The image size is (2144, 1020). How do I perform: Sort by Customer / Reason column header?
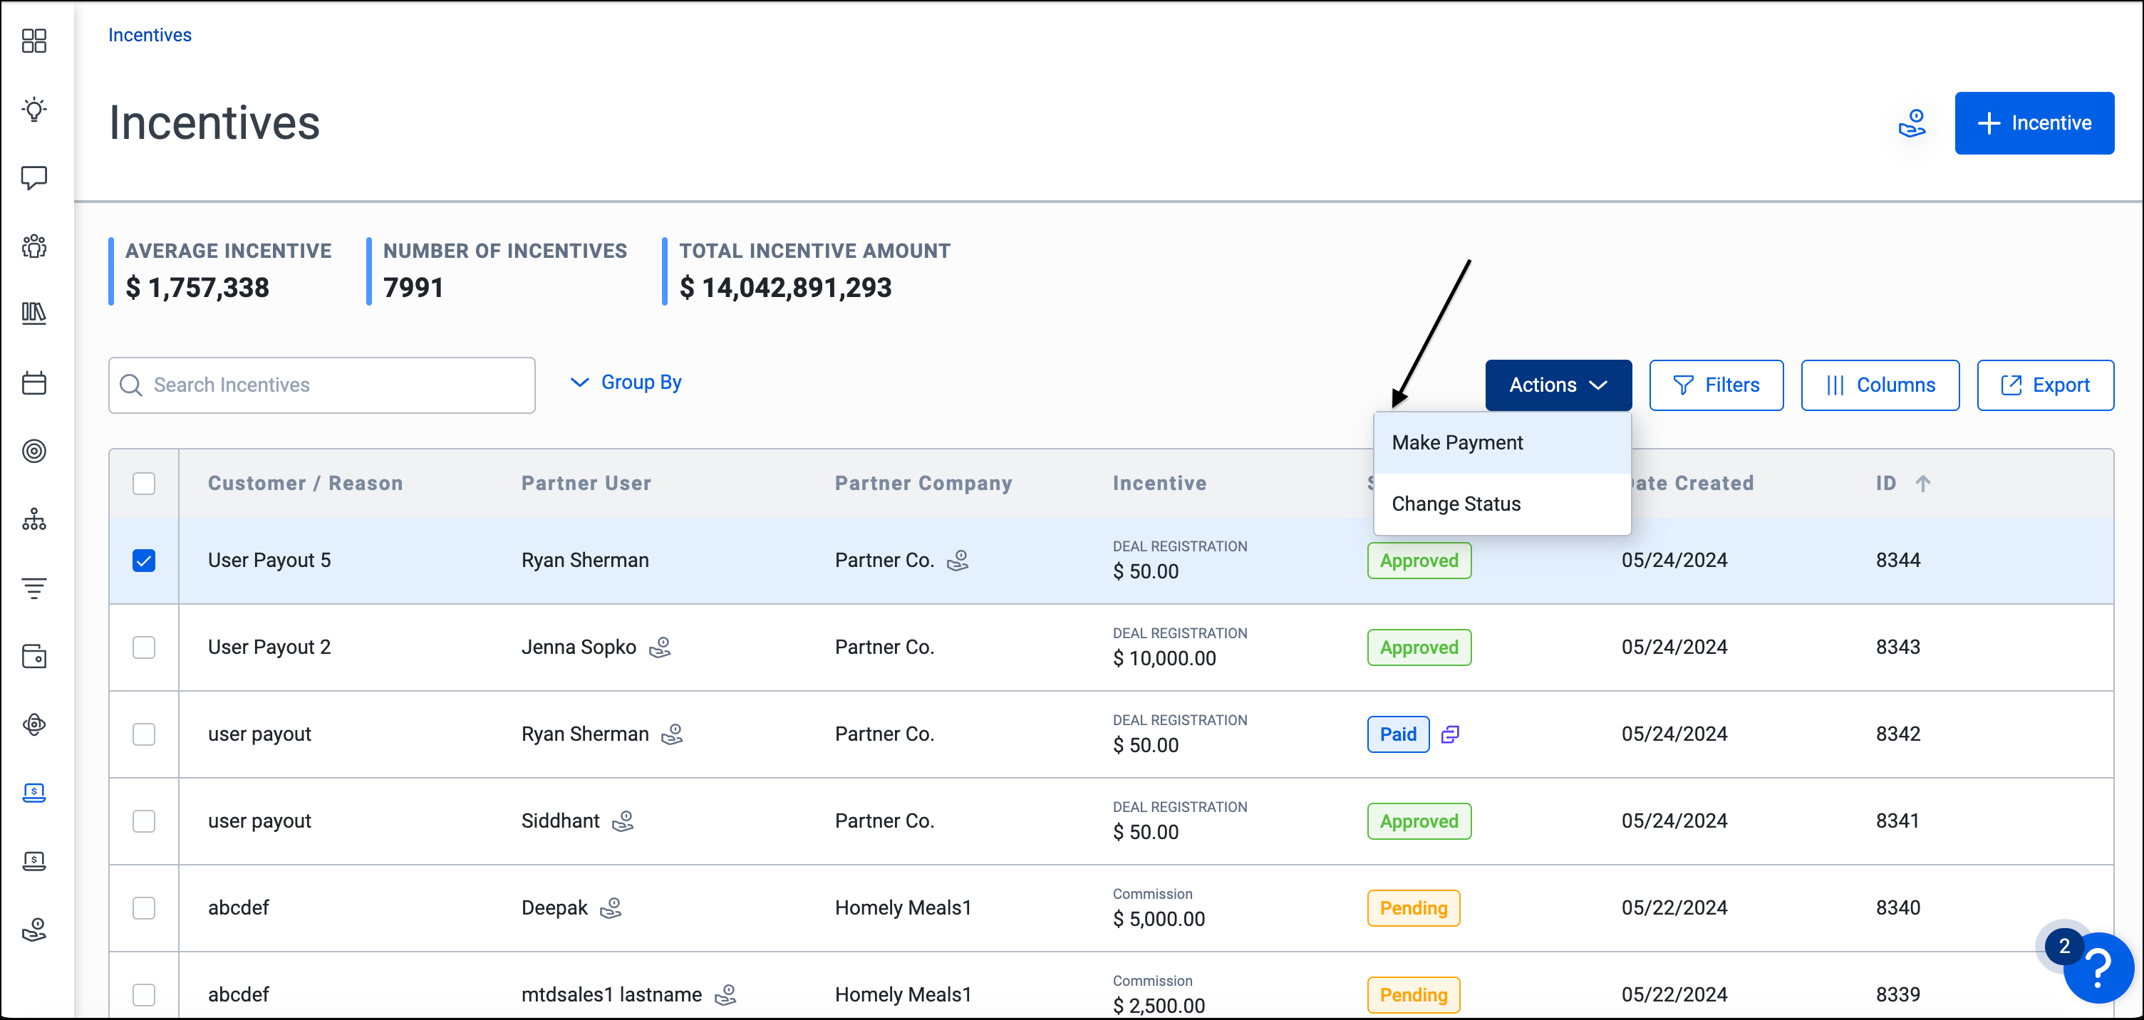tap(305, 484)
